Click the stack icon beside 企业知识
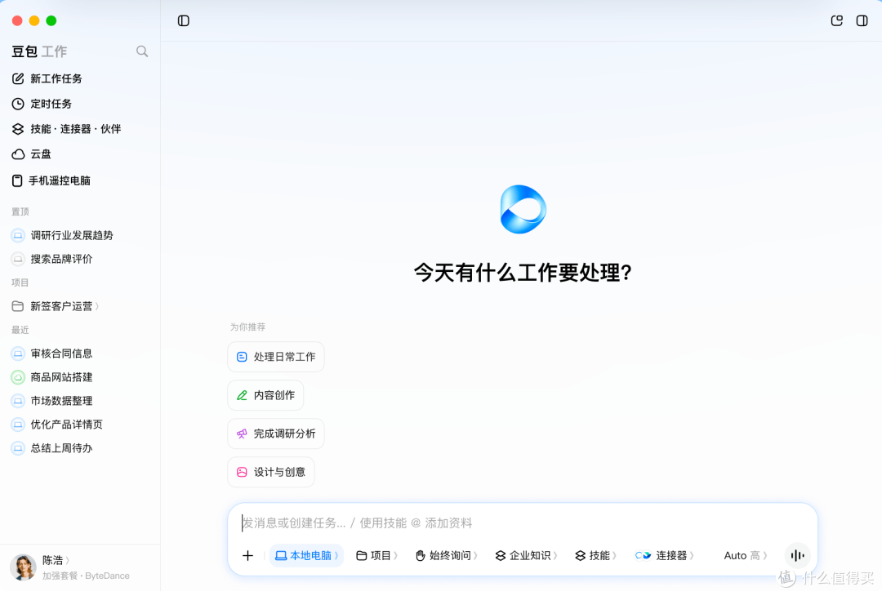This screenshot has width=882, height=596. tap(500, 556)
